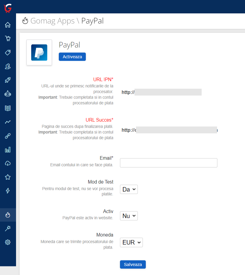The image size is (245, 275).
Task: Select the flame Gomag Apps icon
Action: pyautogui.click(x=8, y=215)
